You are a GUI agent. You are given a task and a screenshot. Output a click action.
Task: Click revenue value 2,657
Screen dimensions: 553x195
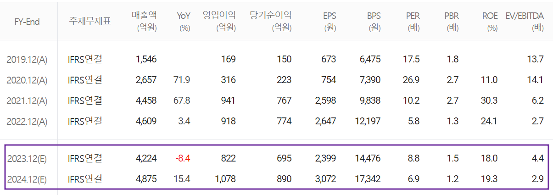click(x=146, y=80)
